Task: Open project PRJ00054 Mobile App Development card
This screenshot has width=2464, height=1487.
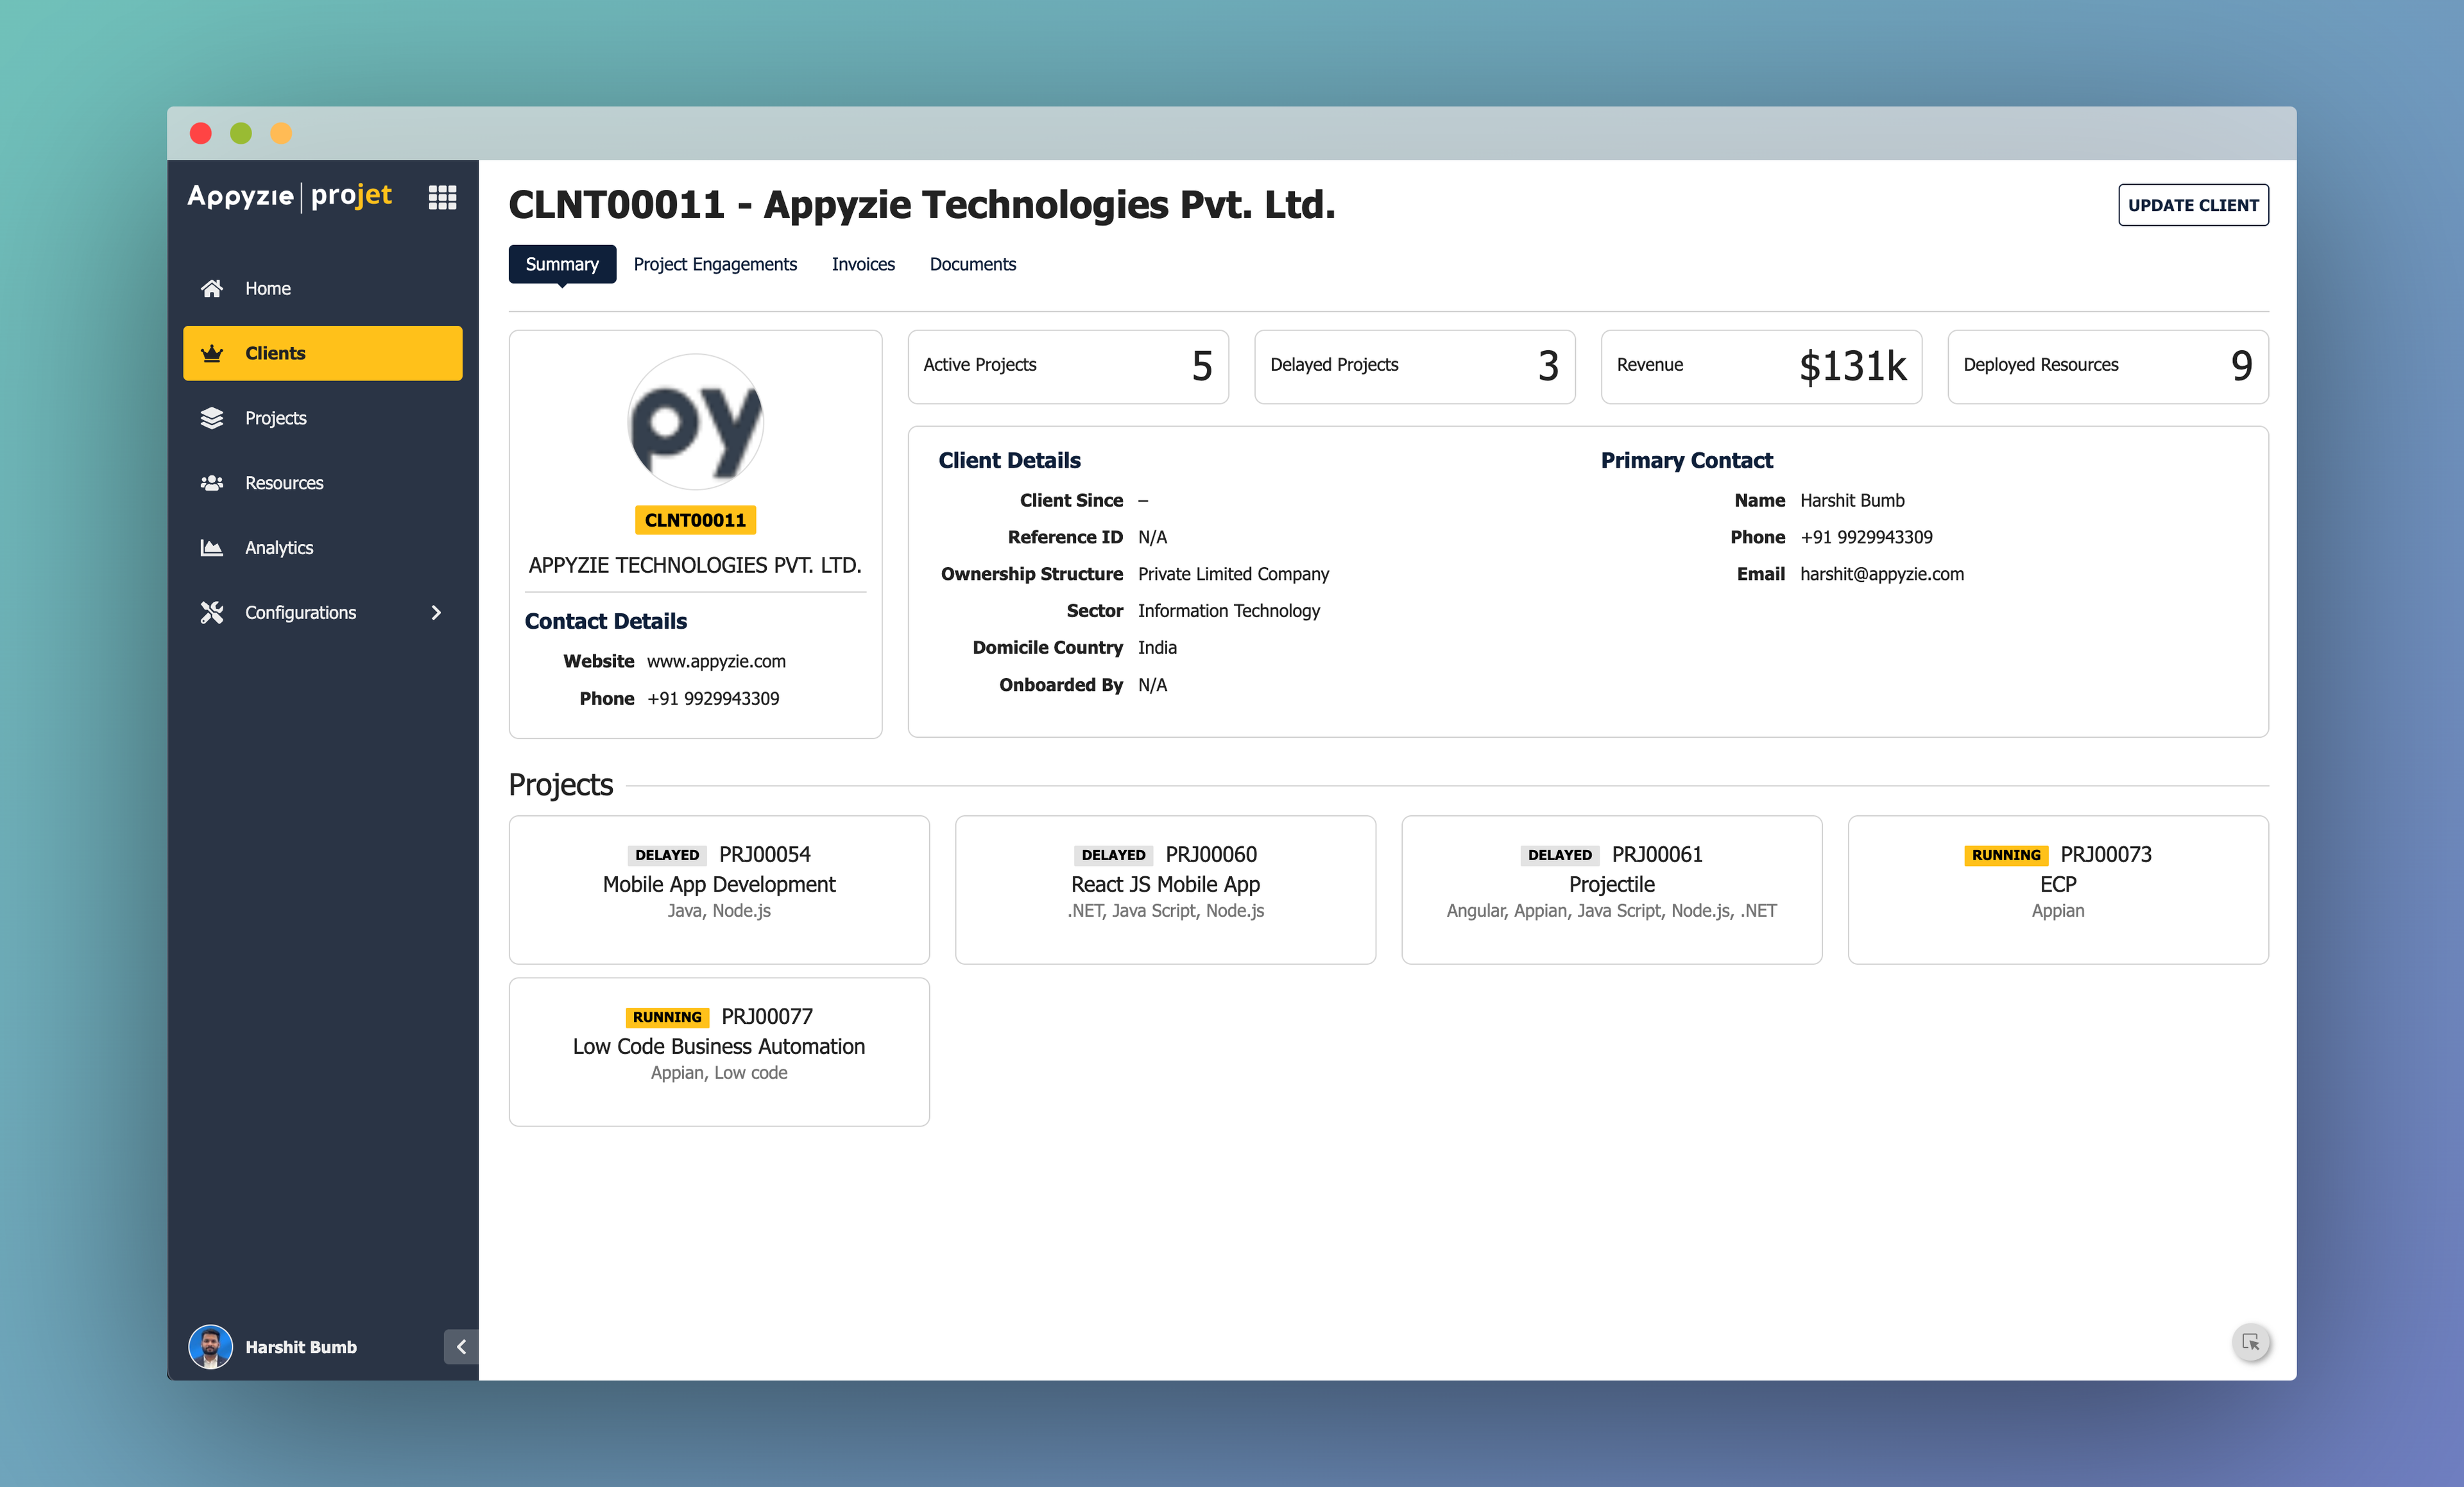Action: click(x=719, y=890)
